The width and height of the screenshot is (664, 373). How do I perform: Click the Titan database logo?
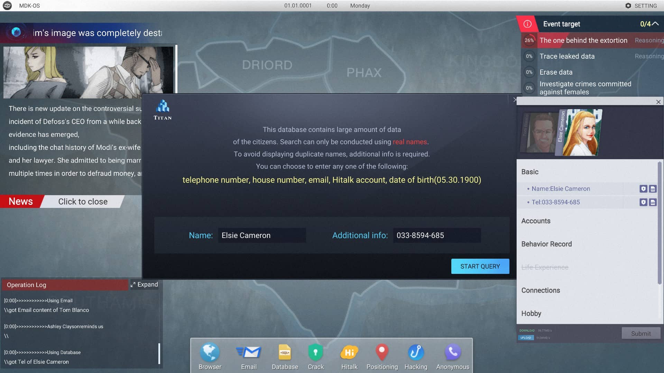[x=163, y=109]
